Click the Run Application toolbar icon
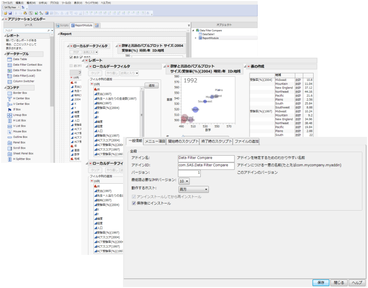 (x=37, y=13)
